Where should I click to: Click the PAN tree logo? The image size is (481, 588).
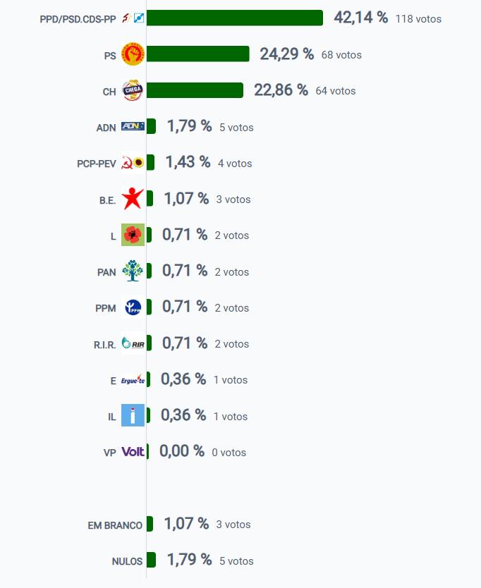[133, 271]
